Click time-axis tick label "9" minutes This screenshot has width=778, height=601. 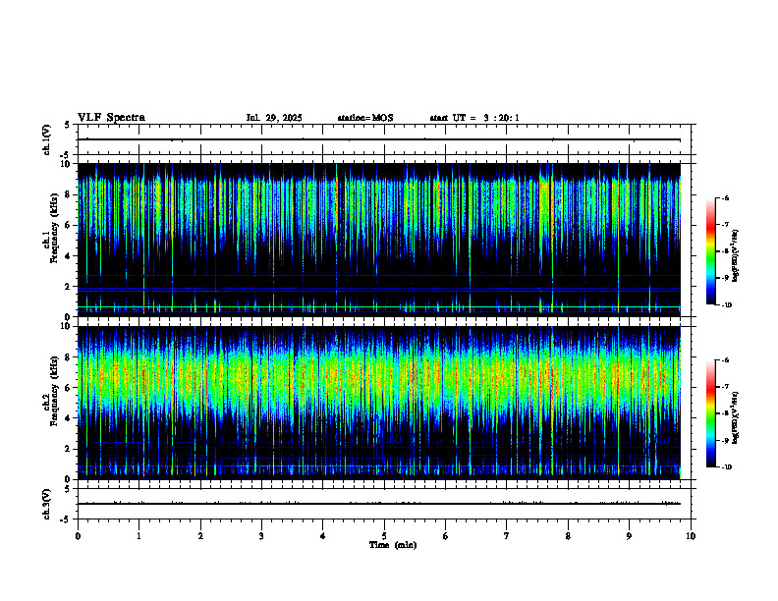pos(629,536)
